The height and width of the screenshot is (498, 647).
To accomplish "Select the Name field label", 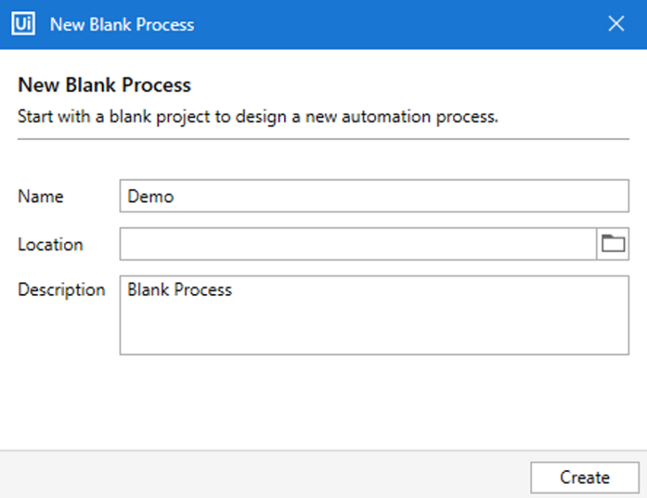I will coord(40,196).
